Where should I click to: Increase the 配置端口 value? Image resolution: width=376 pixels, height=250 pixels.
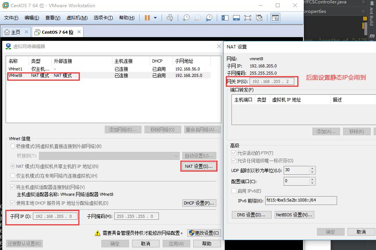point(312,180)
